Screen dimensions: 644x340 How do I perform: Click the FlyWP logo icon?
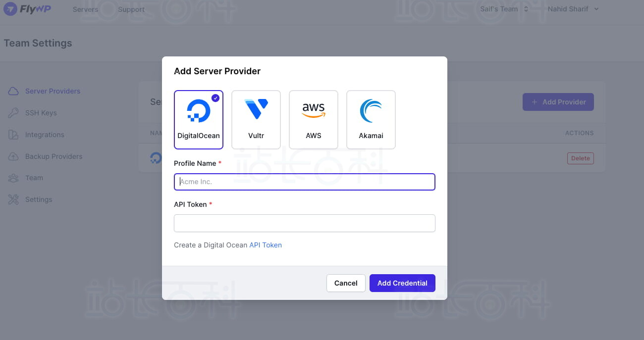[10, 9]
